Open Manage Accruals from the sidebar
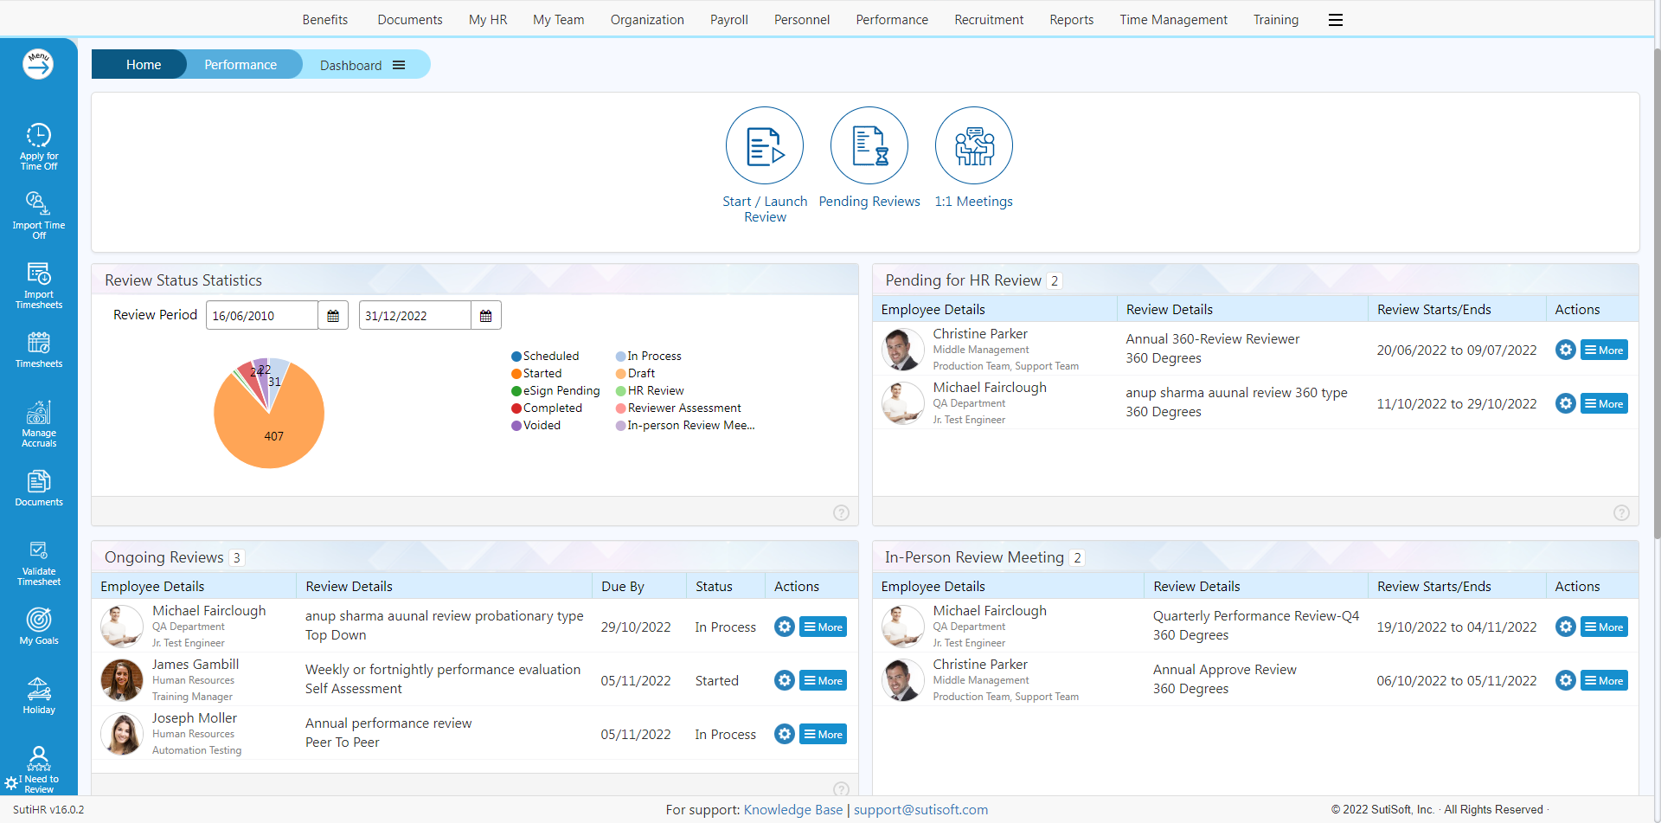Screen dimensions: 1661x823 [39, 423]
